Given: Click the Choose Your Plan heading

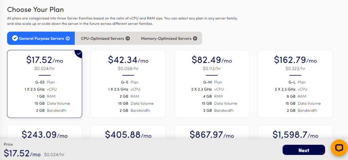Looking at the screenshot, I should click(35, 9).
